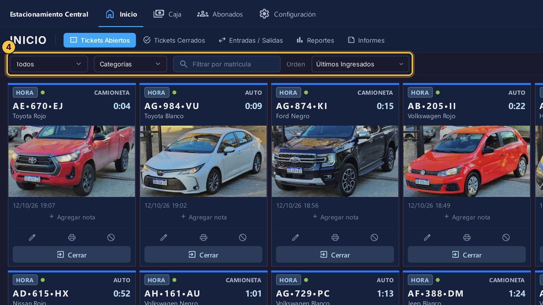The height and width of the screenshot is (305, 543).
Task: Print ticket AG•874•KI
Action: pos(335,238)
